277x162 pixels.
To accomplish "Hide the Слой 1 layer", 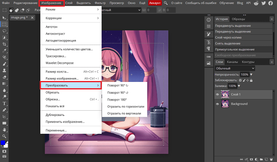I will (x=217, y=95).
